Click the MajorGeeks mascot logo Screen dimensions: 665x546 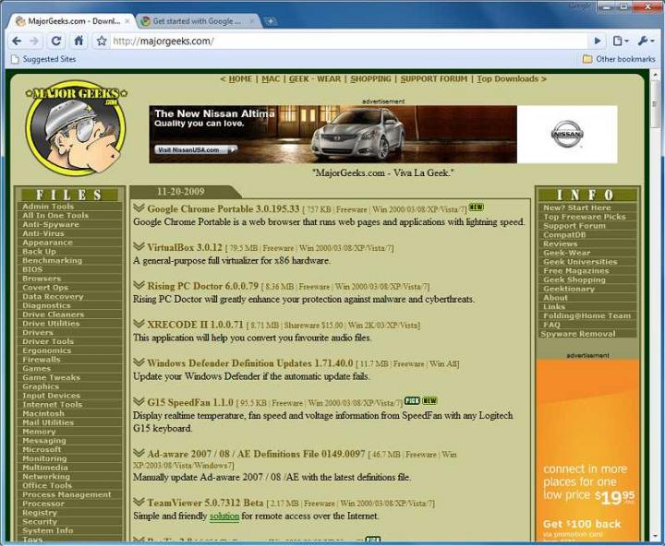pyautogui.click(x=75, y=128)
